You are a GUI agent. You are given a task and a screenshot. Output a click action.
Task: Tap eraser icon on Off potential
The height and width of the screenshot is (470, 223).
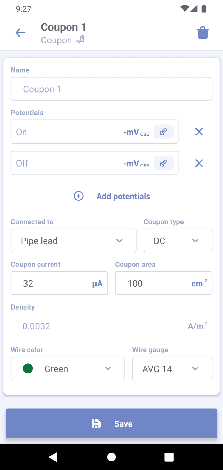(x=163, y=163)
